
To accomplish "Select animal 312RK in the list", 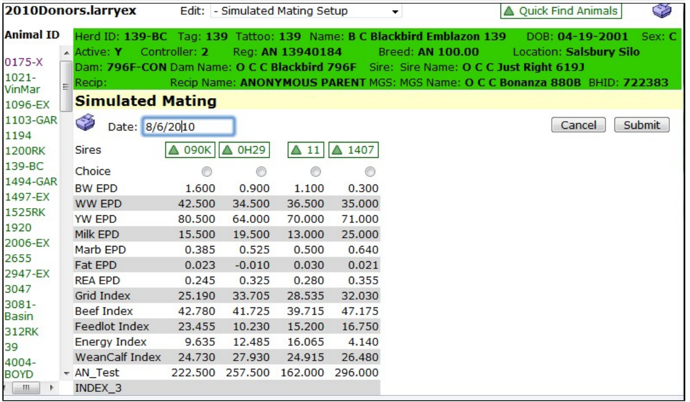I will (x=21, y=332).
